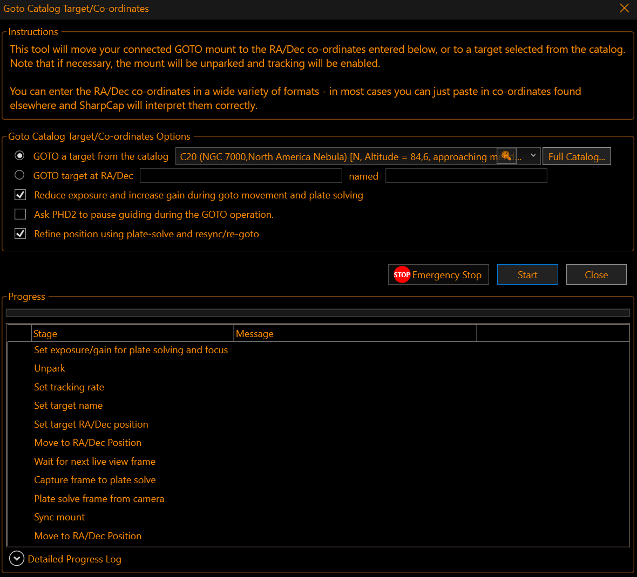Click the catalog search magnifier icon

pos(506,156)
